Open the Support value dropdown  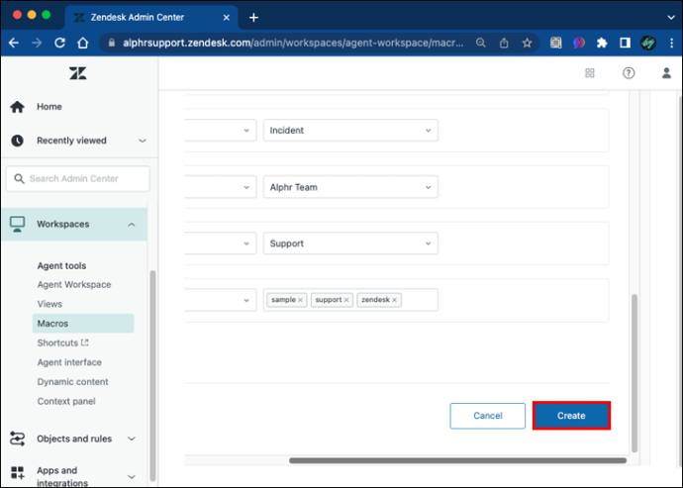350,244
